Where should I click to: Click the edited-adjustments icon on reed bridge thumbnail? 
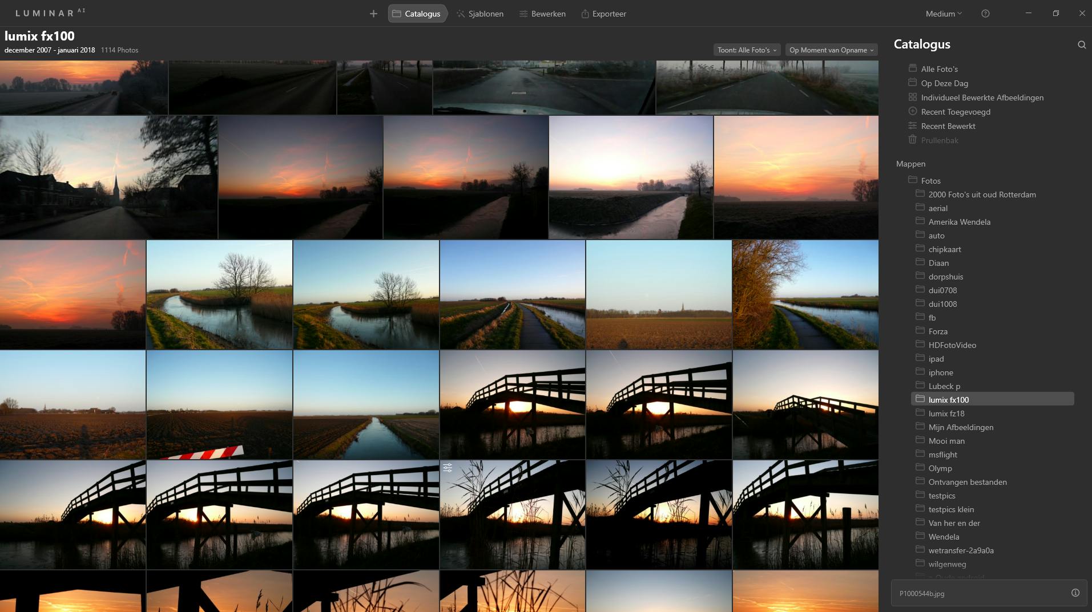coord(448,468)
